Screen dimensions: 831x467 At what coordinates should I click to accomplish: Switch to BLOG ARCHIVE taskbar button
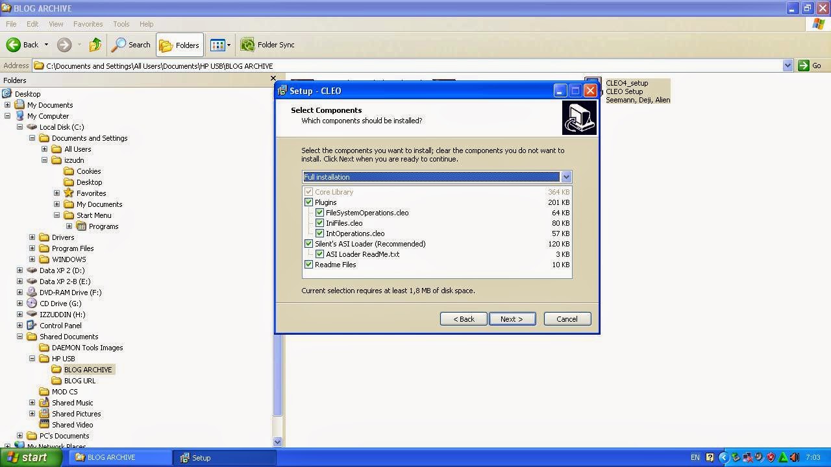coord(120,457)
